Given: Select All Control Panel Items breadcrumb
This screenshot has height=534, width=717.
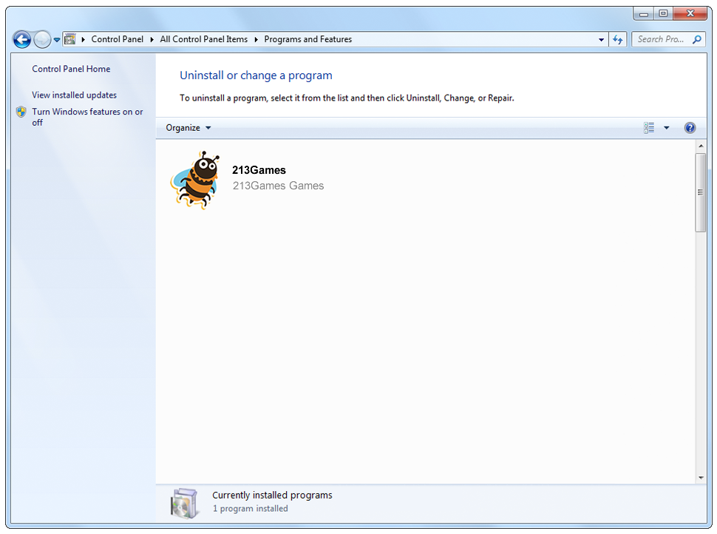Looking at the screenshot, I should pyautogui.click(x=203, y=39).
